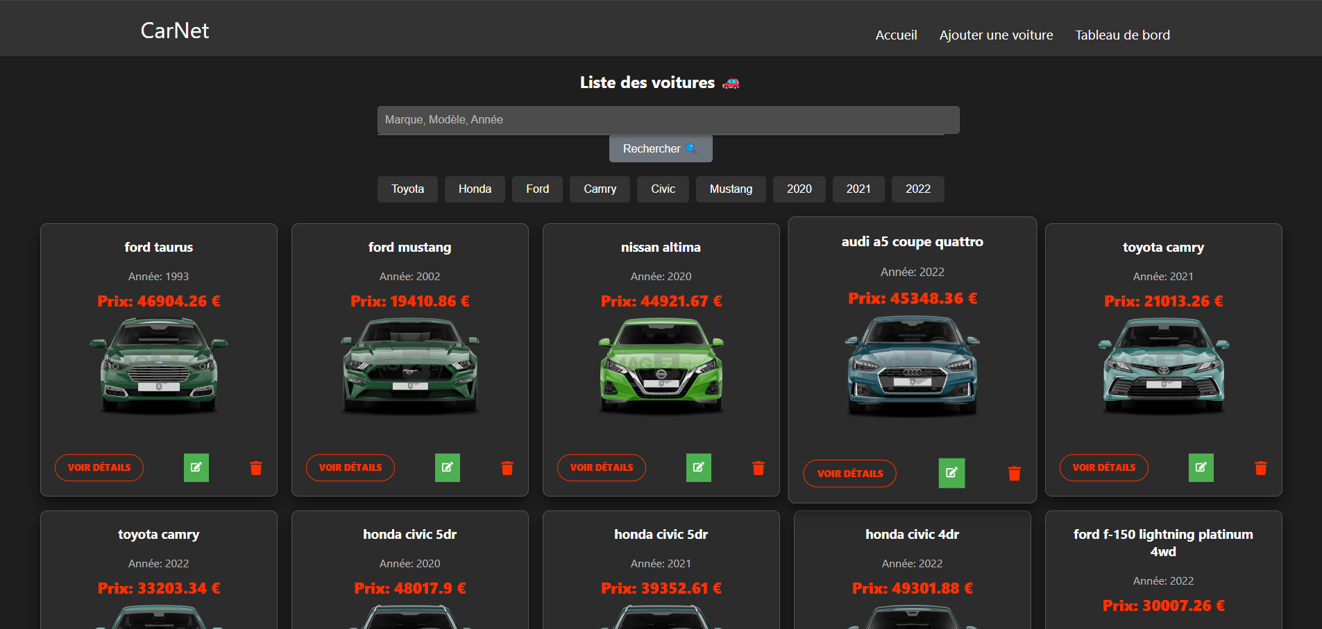
Task: Remove the nissan altima with trash icon
Action: coord(759,468)
